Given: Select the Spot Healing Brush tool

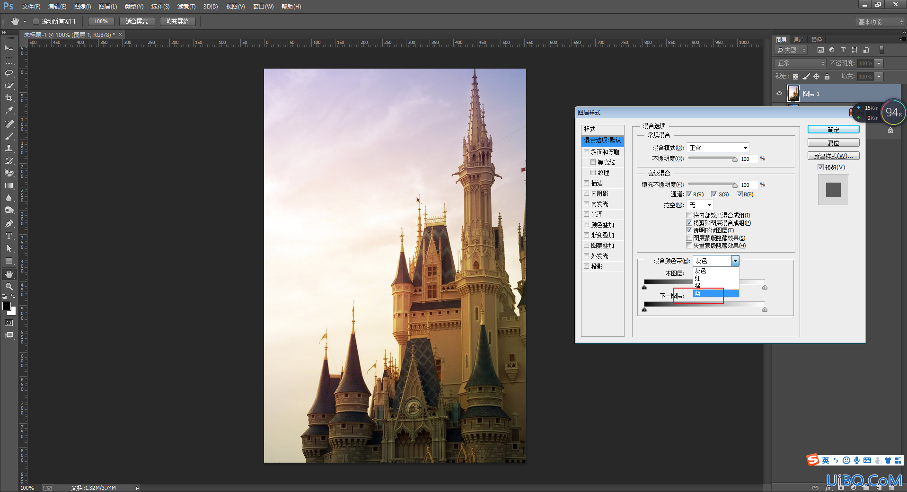Looking at the screenshot, I should (9, 124).
